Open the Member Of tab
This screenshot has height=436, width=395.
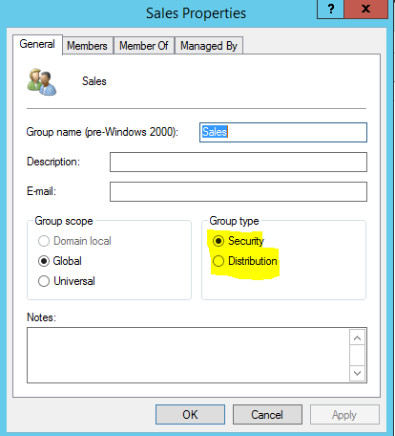click(144, 46)
